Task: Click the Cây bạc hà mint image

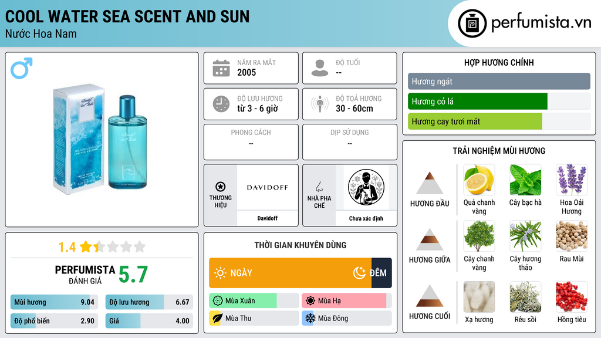Action: [x=525, y=180]
